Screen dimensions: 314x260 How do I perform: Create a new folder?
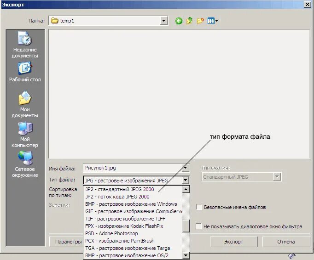tap(200, 21)
